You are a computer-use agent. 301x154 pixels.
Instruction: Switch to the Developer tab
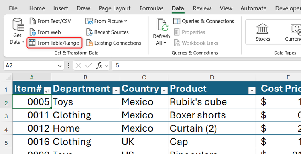click(x=288, y=8)
